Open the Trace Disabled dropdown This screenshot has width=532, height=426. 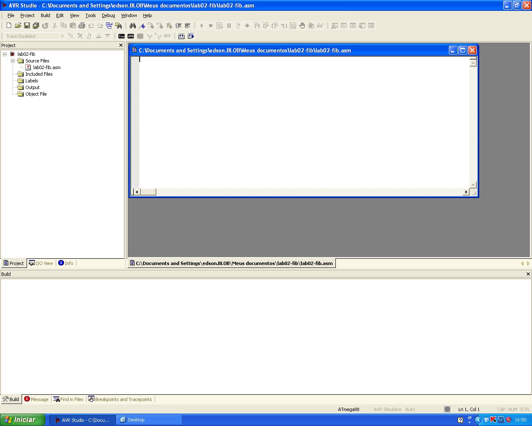point(62,36)
